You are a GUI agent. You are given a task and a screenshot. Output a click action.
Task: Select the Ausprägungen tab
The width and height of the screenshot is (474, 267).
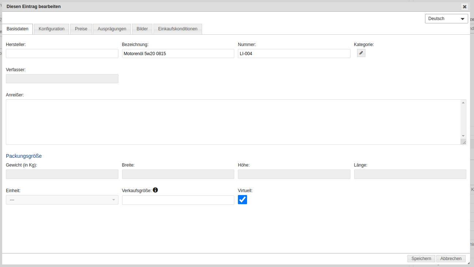(x=112, y=29)
